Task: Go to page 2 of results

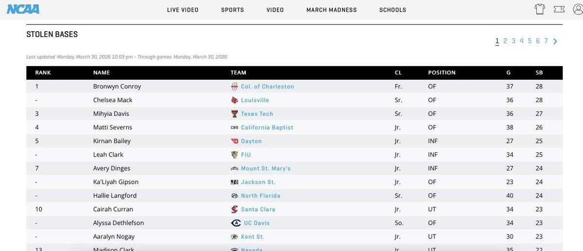Action: 505,41
